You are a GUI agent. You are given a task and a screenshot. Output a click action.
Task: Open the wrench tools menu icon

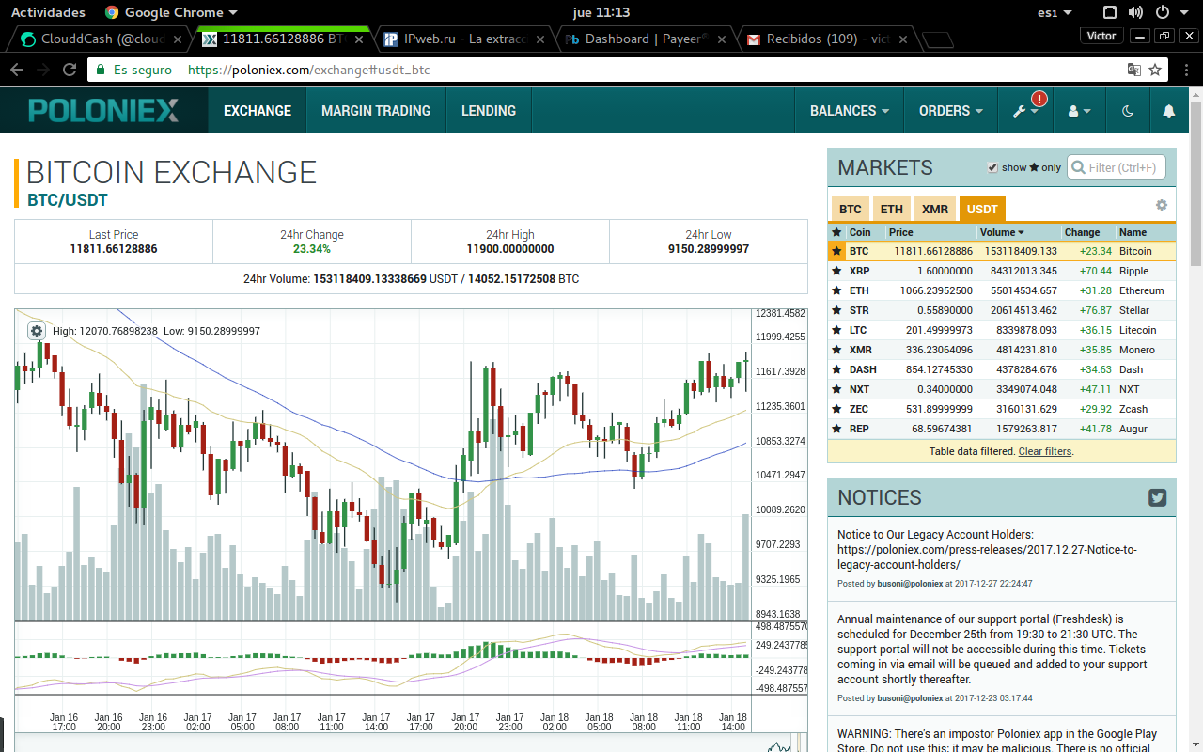pos(1024,111)
